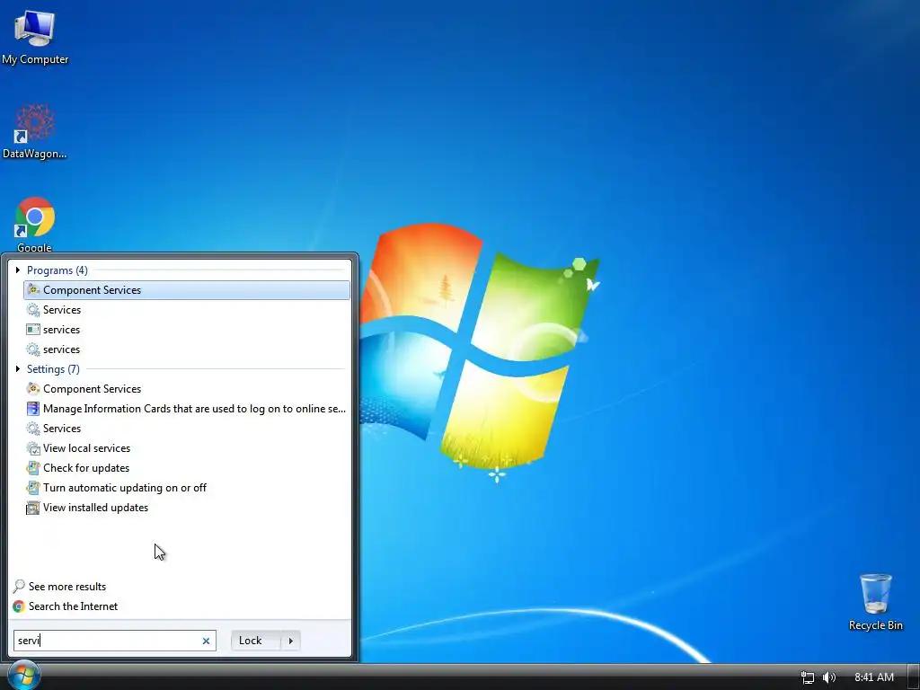The width and height of the screenshot is (920, 690).
Task: Collapse the Programs (4) group
Action: [x=18, y=270]
